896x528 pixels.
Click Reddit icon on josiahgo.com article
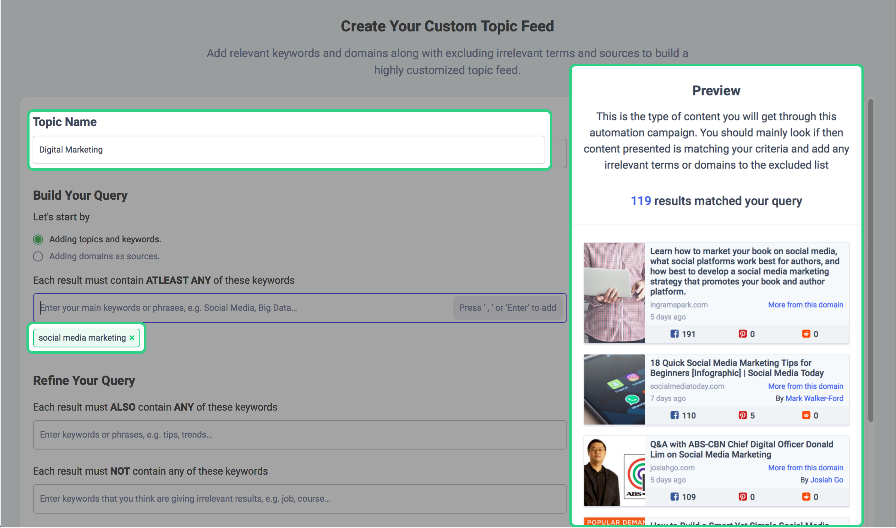(x=806, y=497)
